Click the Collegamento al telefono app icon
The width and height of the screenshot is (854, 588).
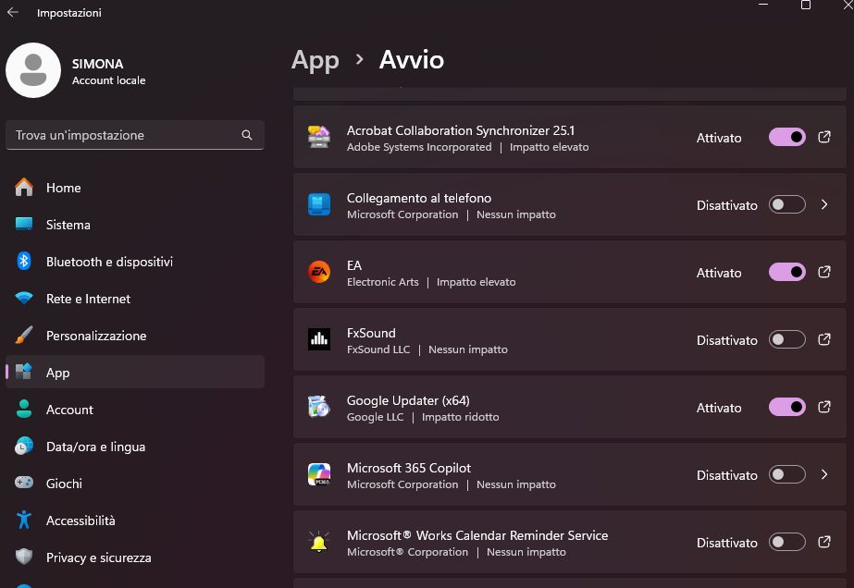319,204
